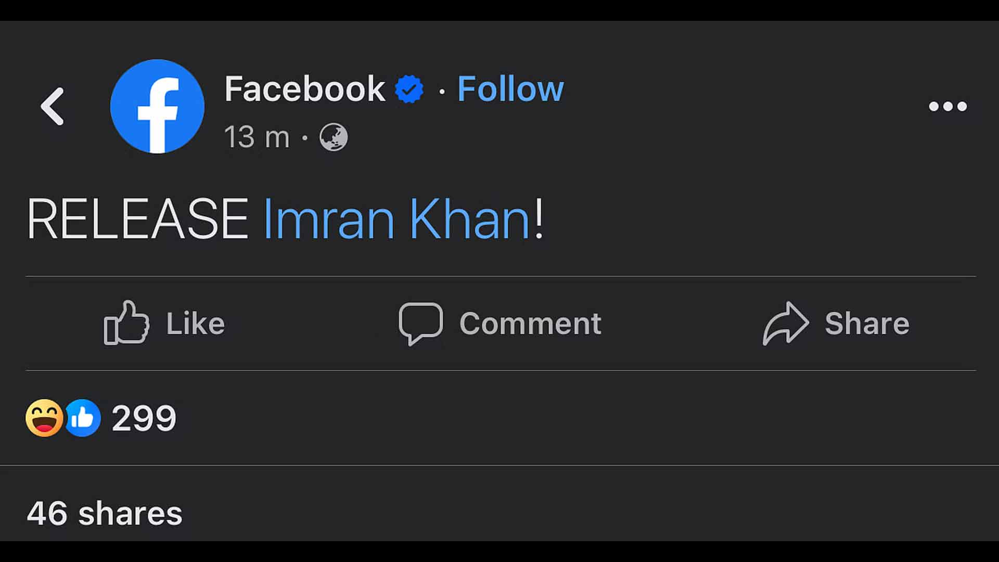View the 46 shares list
The image size is (999, 562).
105,513
